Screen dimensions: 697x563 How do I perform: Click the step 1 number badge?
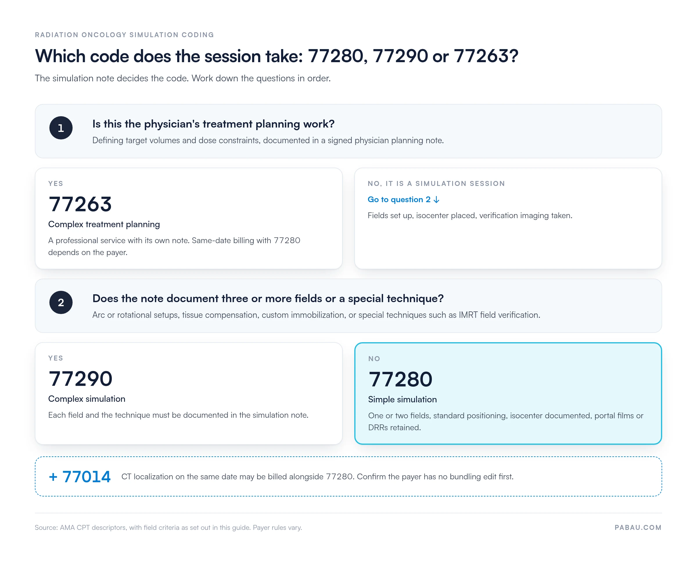[x=61, y=128]
